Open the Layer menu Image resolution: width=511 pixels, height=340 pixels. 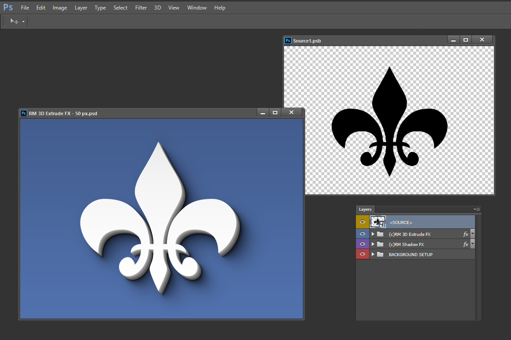[x=81, y=8]
